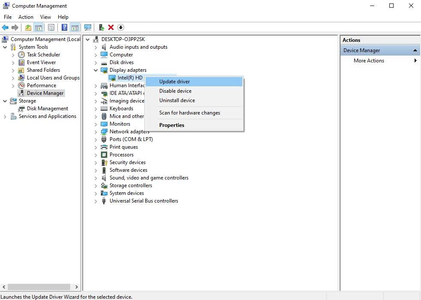Viewport: 421px width, 300px height.
Task: Collapse the DESKTOP-O3PP2SK root node
Action: [x=87, y=39]
